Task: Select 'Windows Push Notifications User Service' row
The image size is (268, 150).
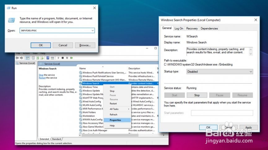Action: click(x=119, y=72)
